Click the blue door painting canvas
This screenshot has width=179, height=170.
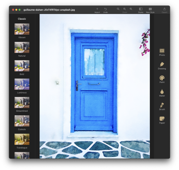coord(95,86)
